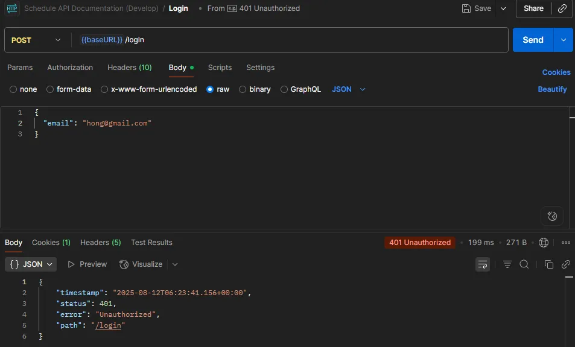Toggle word wrap in the response viewer

point(483,264)
